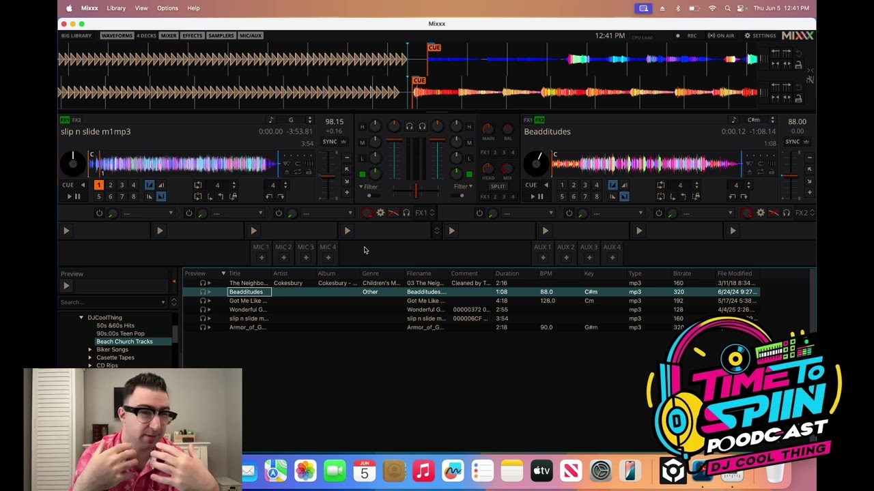Image resolution: width=874 pixels, height=491 pixels.
Task: Adjust left deck beatloop size stepper
Action: tap(234, 185)
